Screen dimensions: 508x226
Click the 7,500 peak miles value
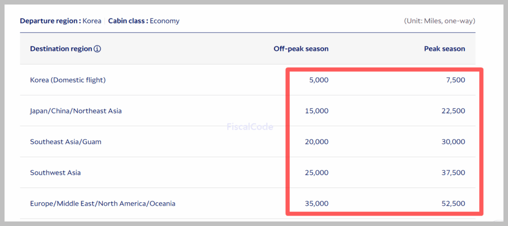coord(455,80)
